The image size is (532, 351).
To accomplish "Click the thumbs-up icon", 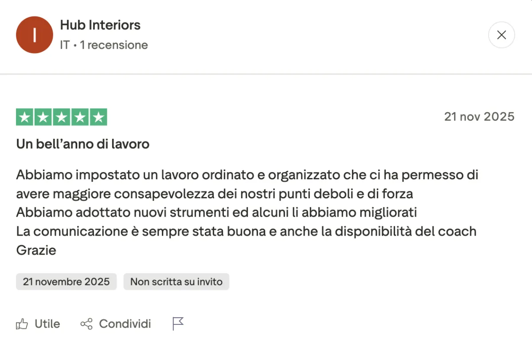I will tap(22, 324).
